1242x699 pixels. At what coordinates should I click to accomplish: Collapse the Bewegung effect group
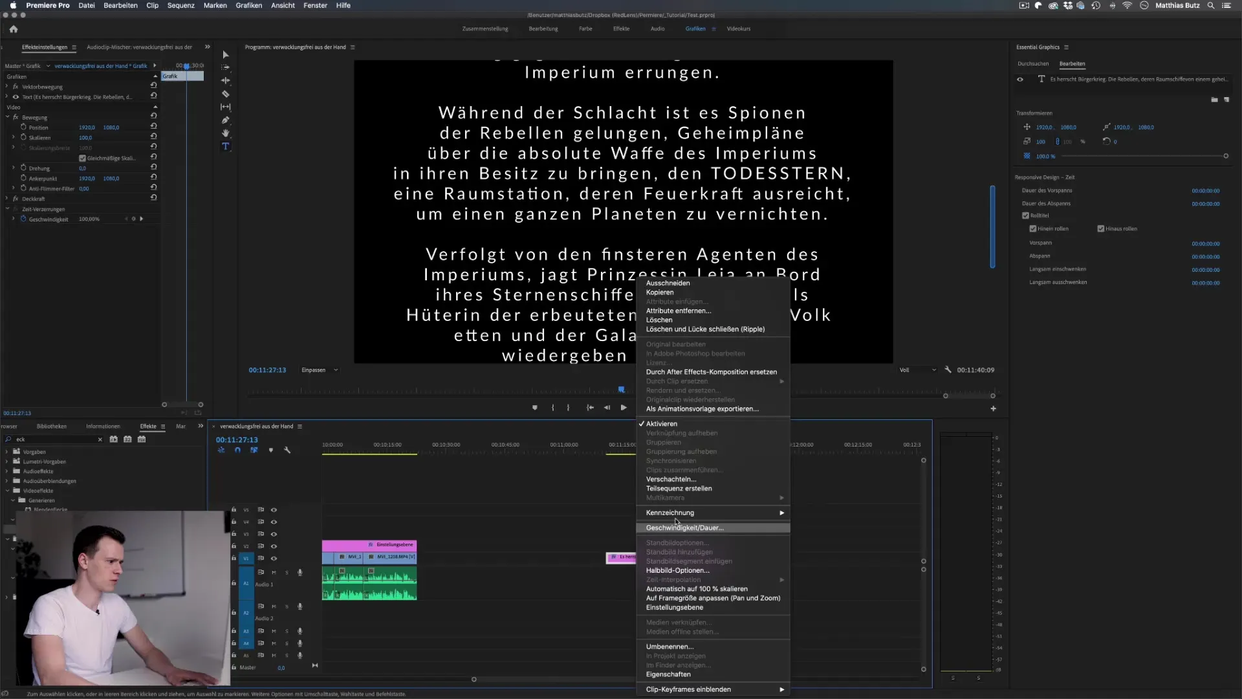7,117
